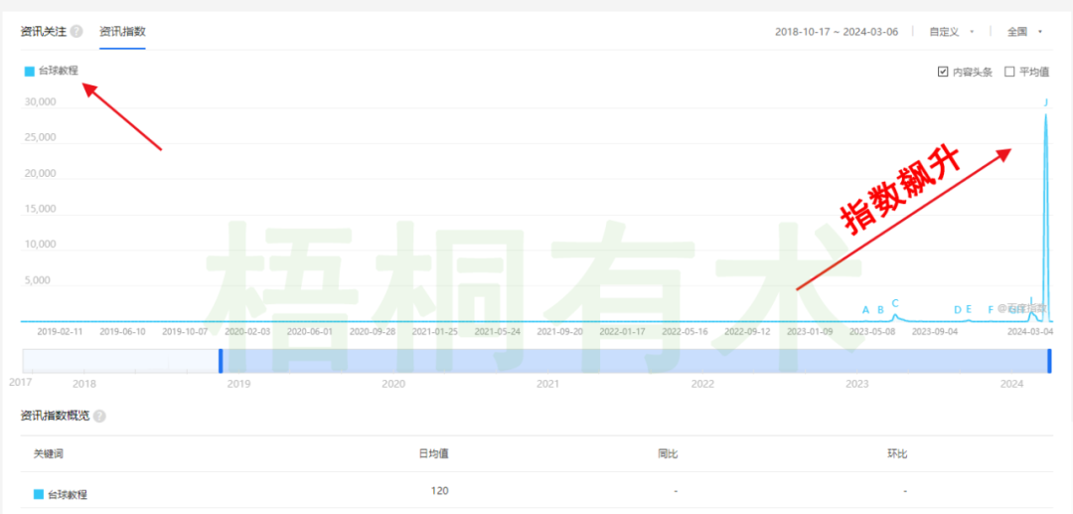Open the 2018-10-17 ~ 2024-03-06 date picker

coord(837,32)
